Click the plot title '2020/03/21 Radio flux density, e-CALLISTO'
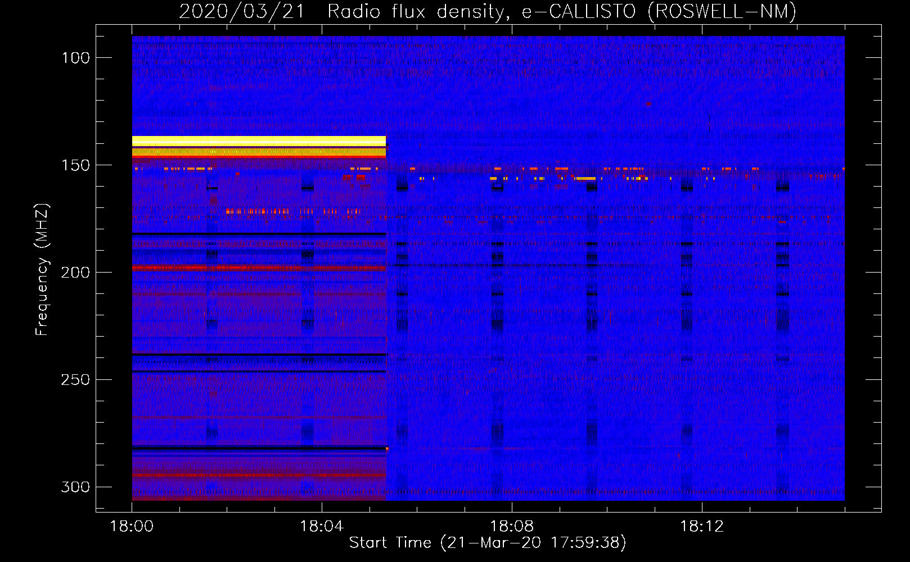 point(488,11)
